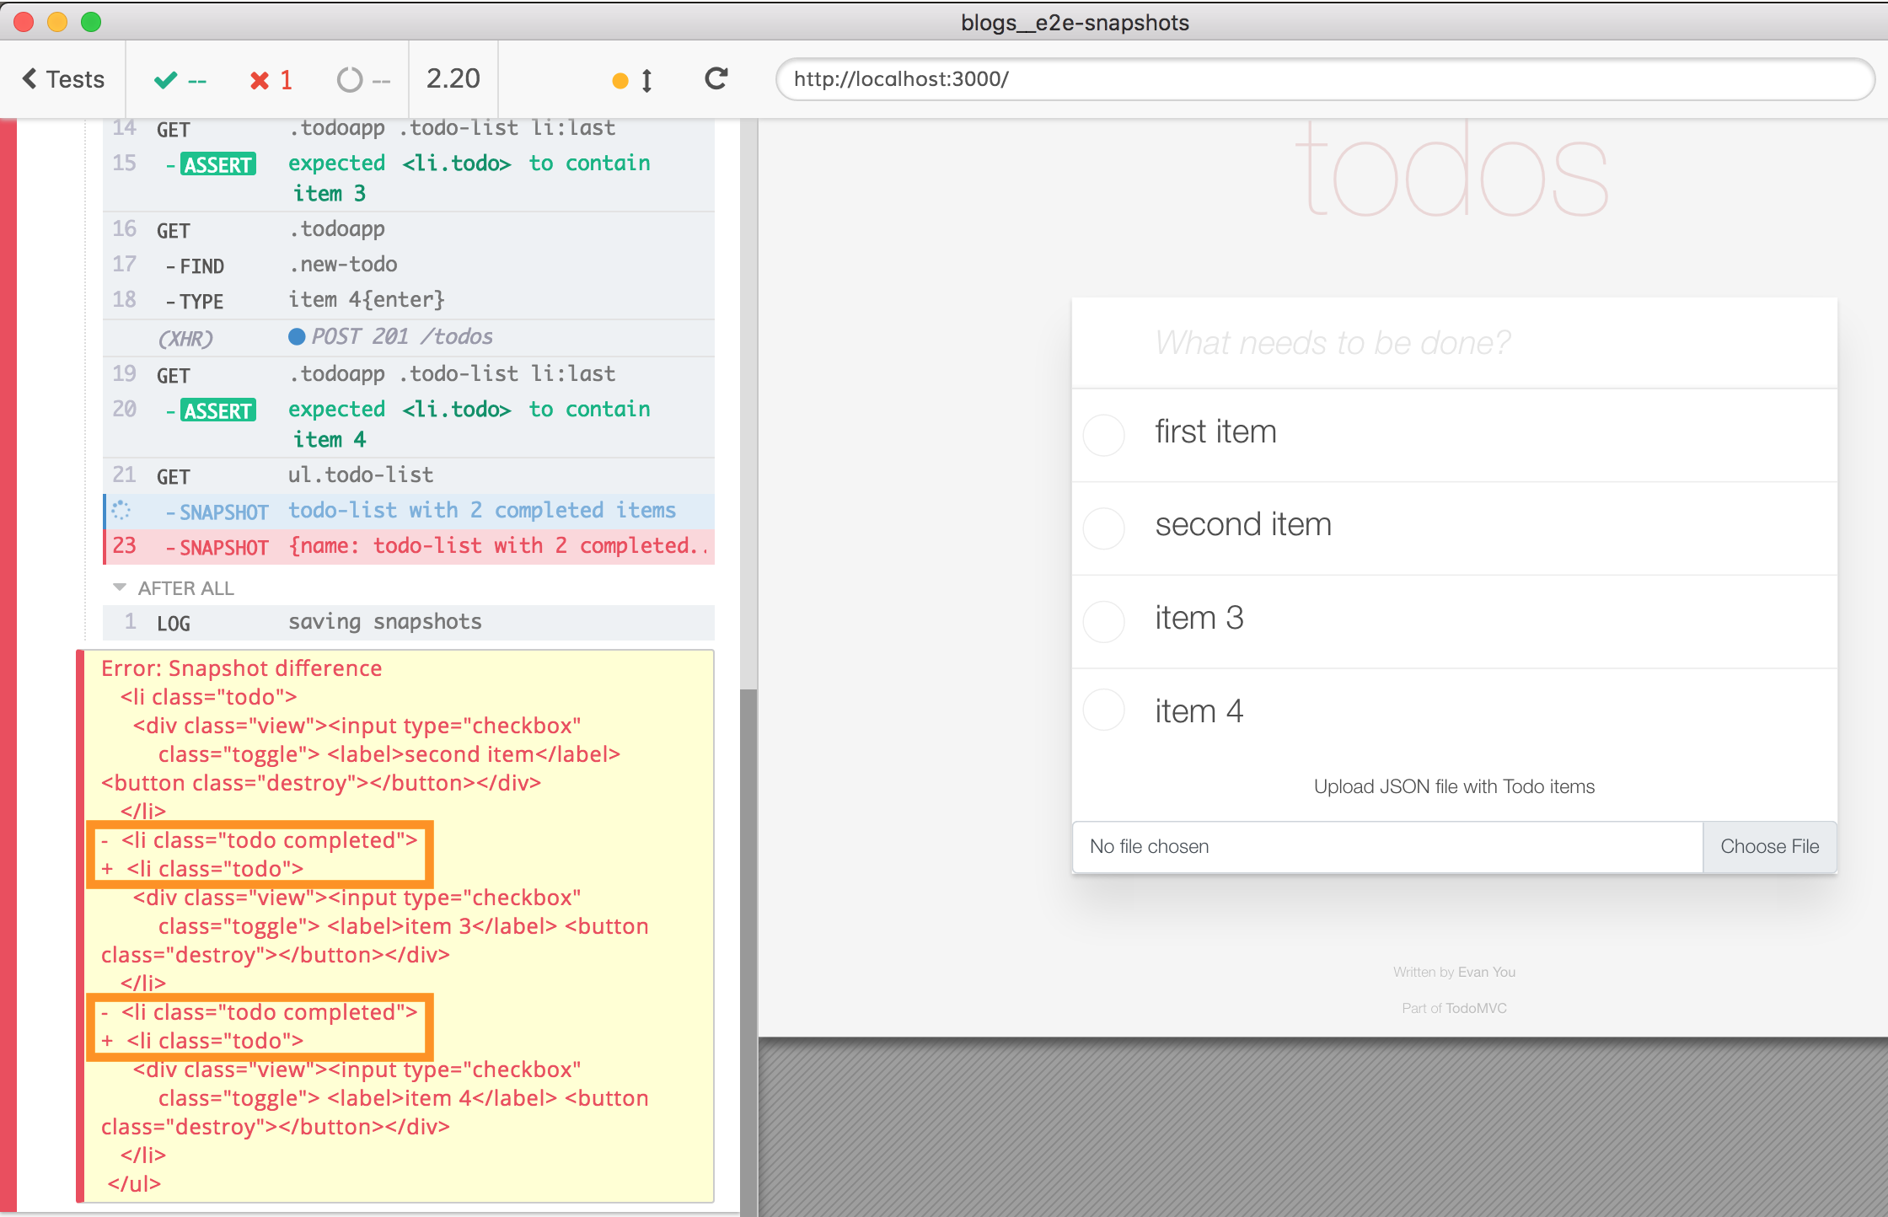1888x1217 pixels.
Task: Click the Choose File button
Action: pos(1769,846)
